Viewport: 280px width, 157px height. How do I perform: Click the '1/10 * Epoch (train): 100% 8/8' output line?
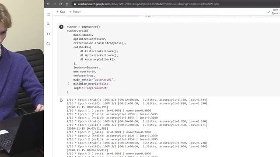tap(137, 100)
